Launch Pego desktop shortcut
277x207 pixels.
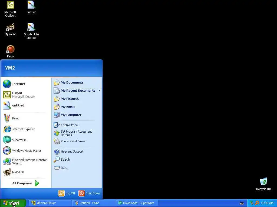[10, 52]
